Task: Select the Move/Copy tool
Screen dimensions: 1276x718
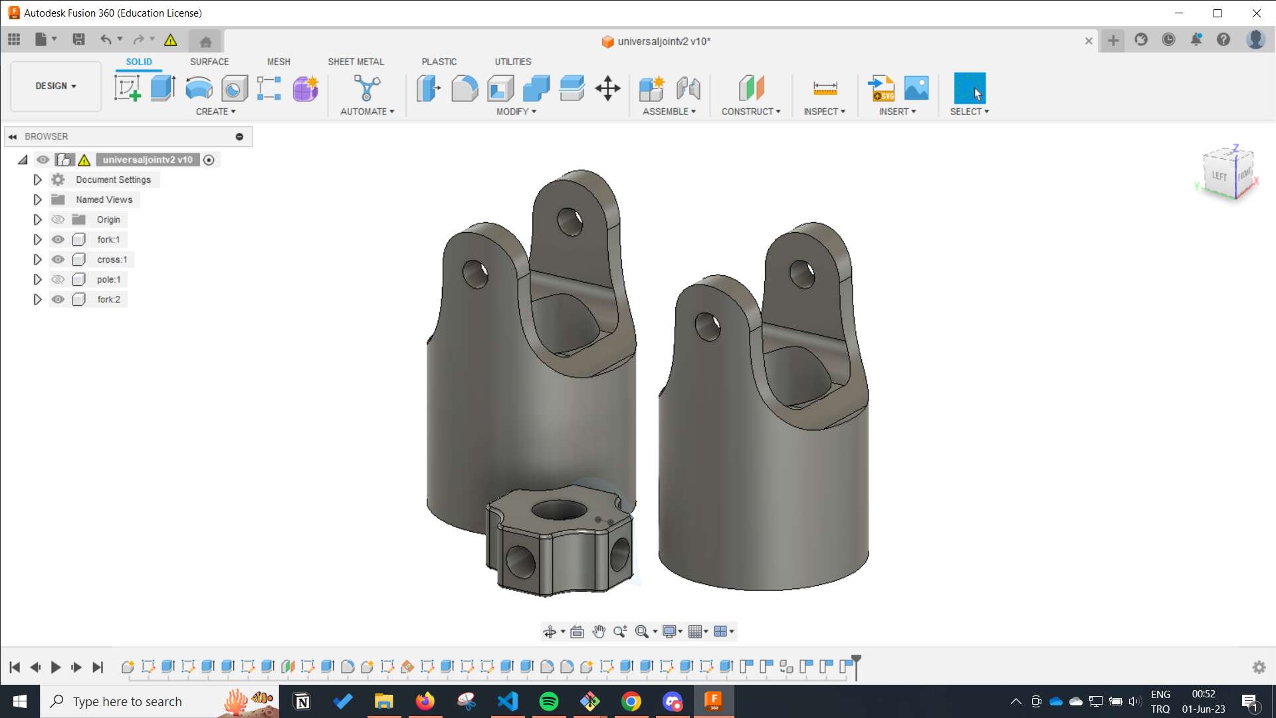Action: coord(607,88)
